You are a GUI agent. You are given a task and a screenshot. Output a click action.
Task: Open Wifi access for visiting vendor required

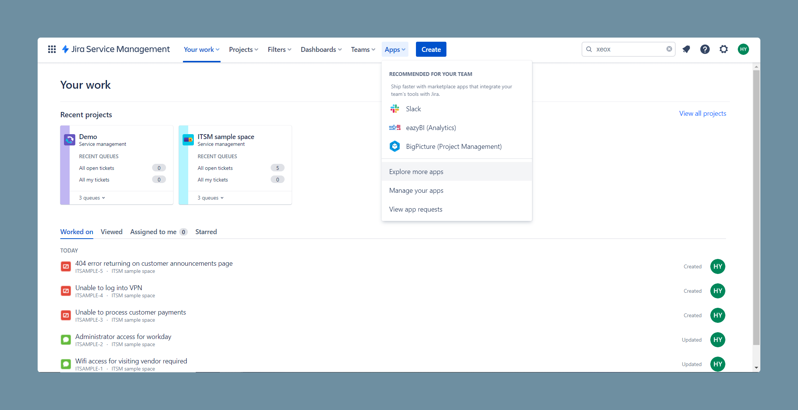point(131,361)
